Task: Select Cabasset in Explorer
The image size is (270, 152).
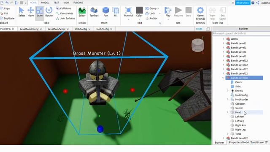Action: coord(240,104)
